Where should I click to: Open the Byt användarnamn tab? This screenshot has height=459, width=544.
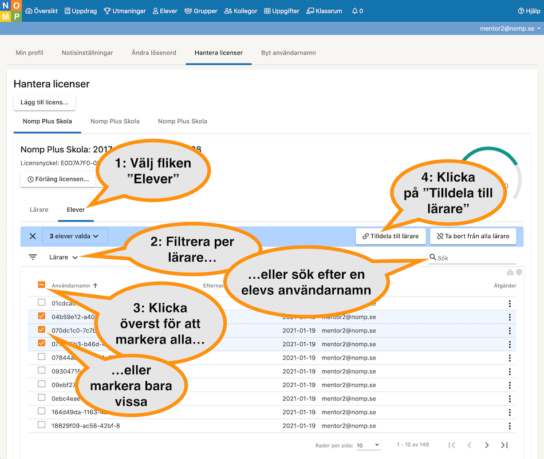coord(288,53)
